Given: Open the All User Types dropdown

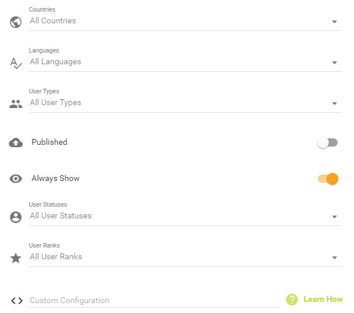Looking at the screenshot, I should pyautogui.click(x=185, y=103).
